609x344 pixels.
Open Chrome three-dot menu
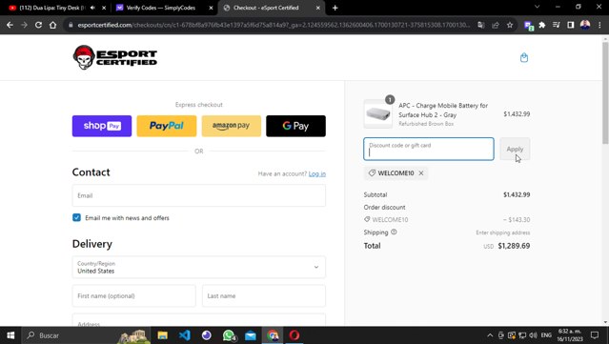(x=599, y=25)
